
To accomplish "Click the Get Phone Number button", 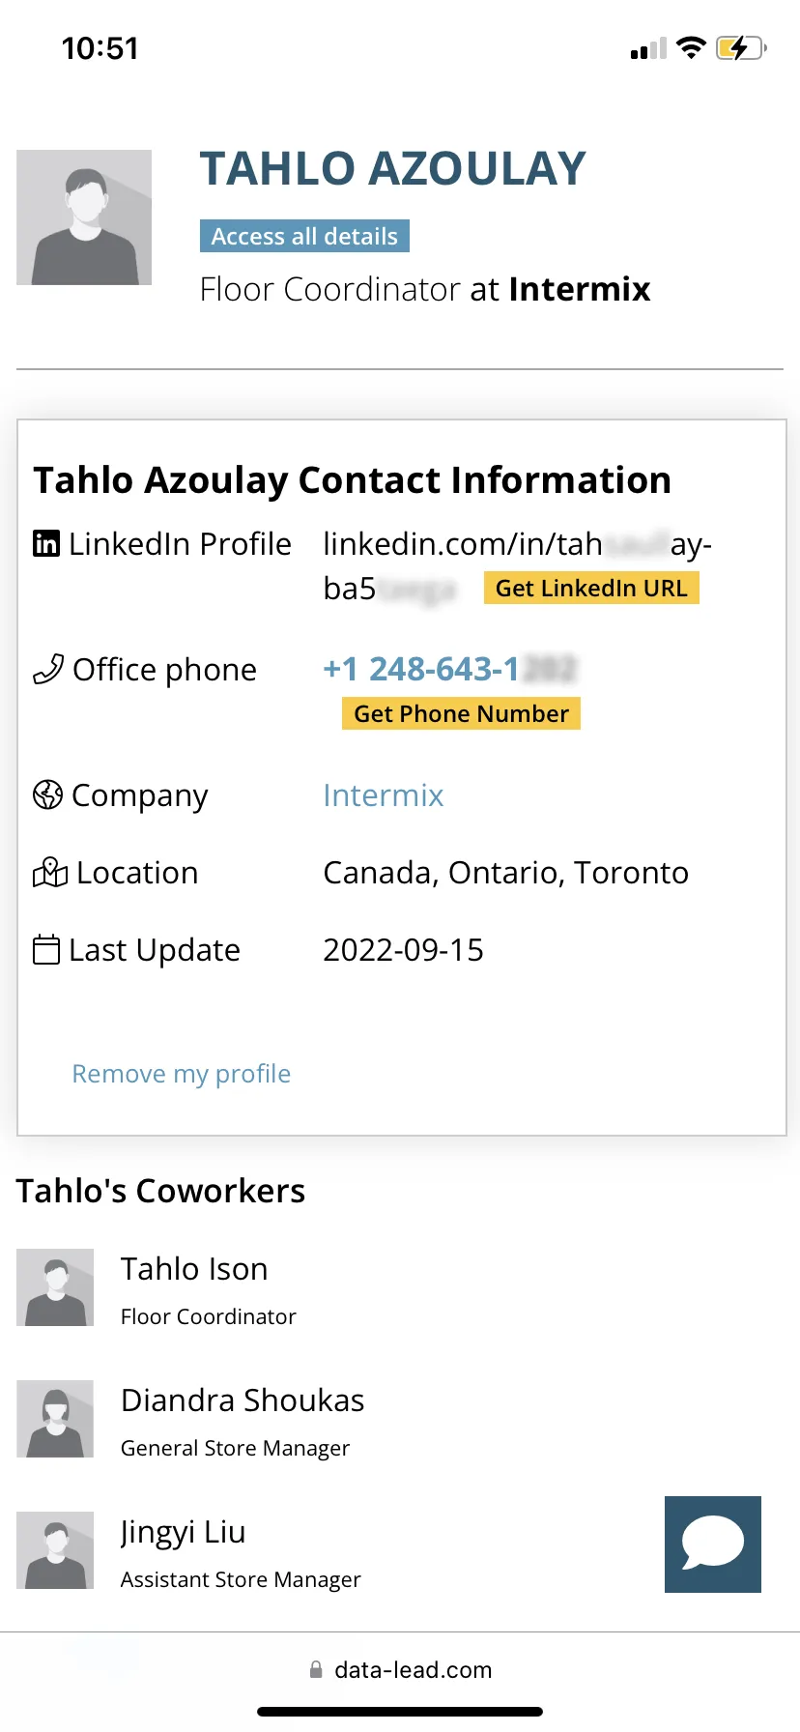I will coord(461,713).
